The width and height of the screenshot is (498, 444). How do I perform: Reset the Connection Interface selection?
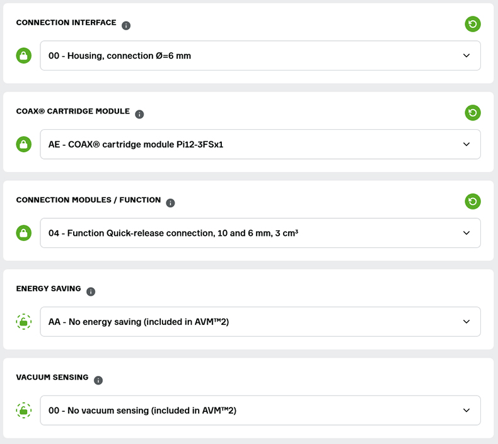click(x=473, y=24)
